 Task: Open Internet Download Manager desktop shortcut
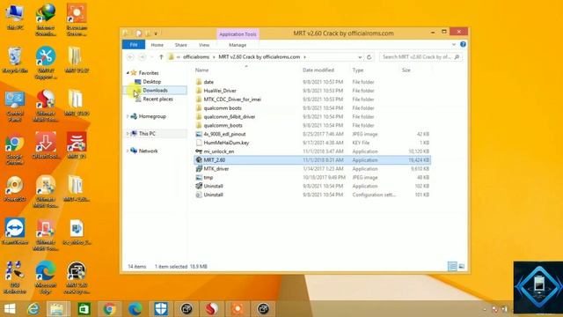(46, 19)
